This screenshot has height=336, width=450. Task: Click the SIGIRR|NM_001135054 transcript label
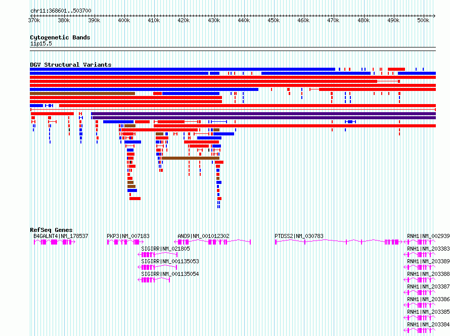(x=170, y=274)
